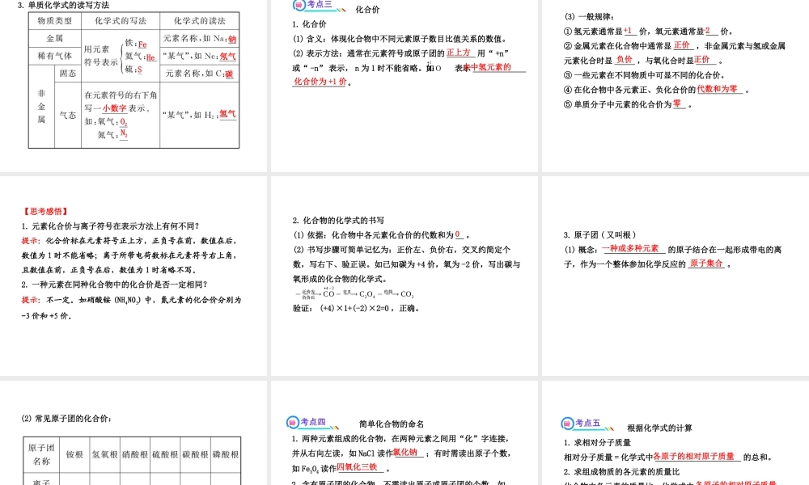The width and height of the screenshot is (809, 485).
Task: Click the red answer 氢气 after H₂
Action: pyautogui.click(x=227, y=114)
